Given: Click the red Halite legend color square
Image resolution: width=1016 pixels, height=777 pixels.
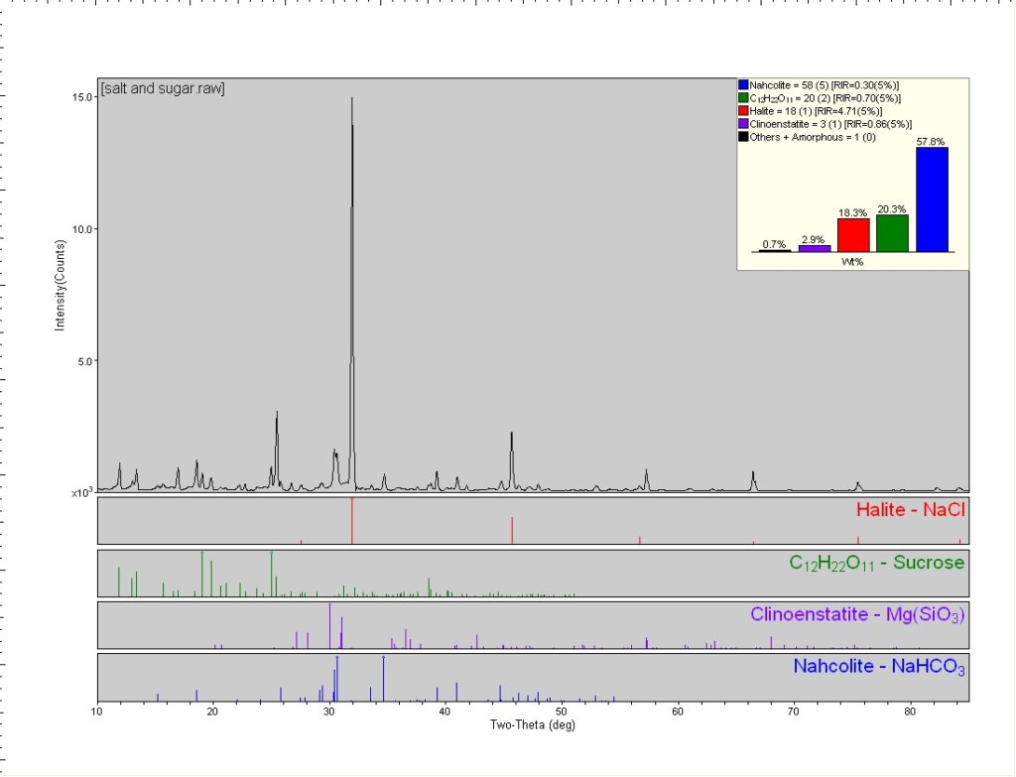Looking at the screenshot, I should coord(741,111).
